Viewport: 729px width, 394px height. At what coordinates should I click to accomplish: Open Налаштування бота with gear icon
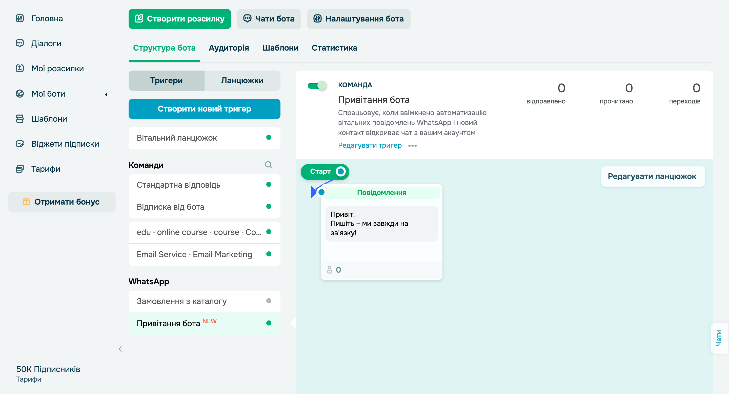click(x=359, y=19)
